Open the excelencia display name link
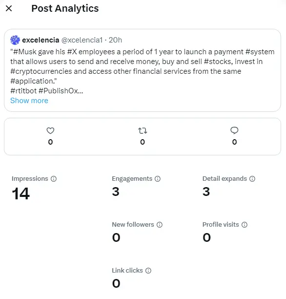This screenshot has width=286, height=299. (x=41, y=40)
